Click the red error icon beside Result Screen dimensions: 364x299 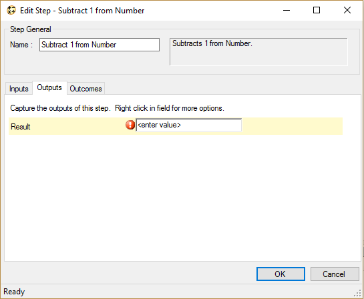coord(130,125)
